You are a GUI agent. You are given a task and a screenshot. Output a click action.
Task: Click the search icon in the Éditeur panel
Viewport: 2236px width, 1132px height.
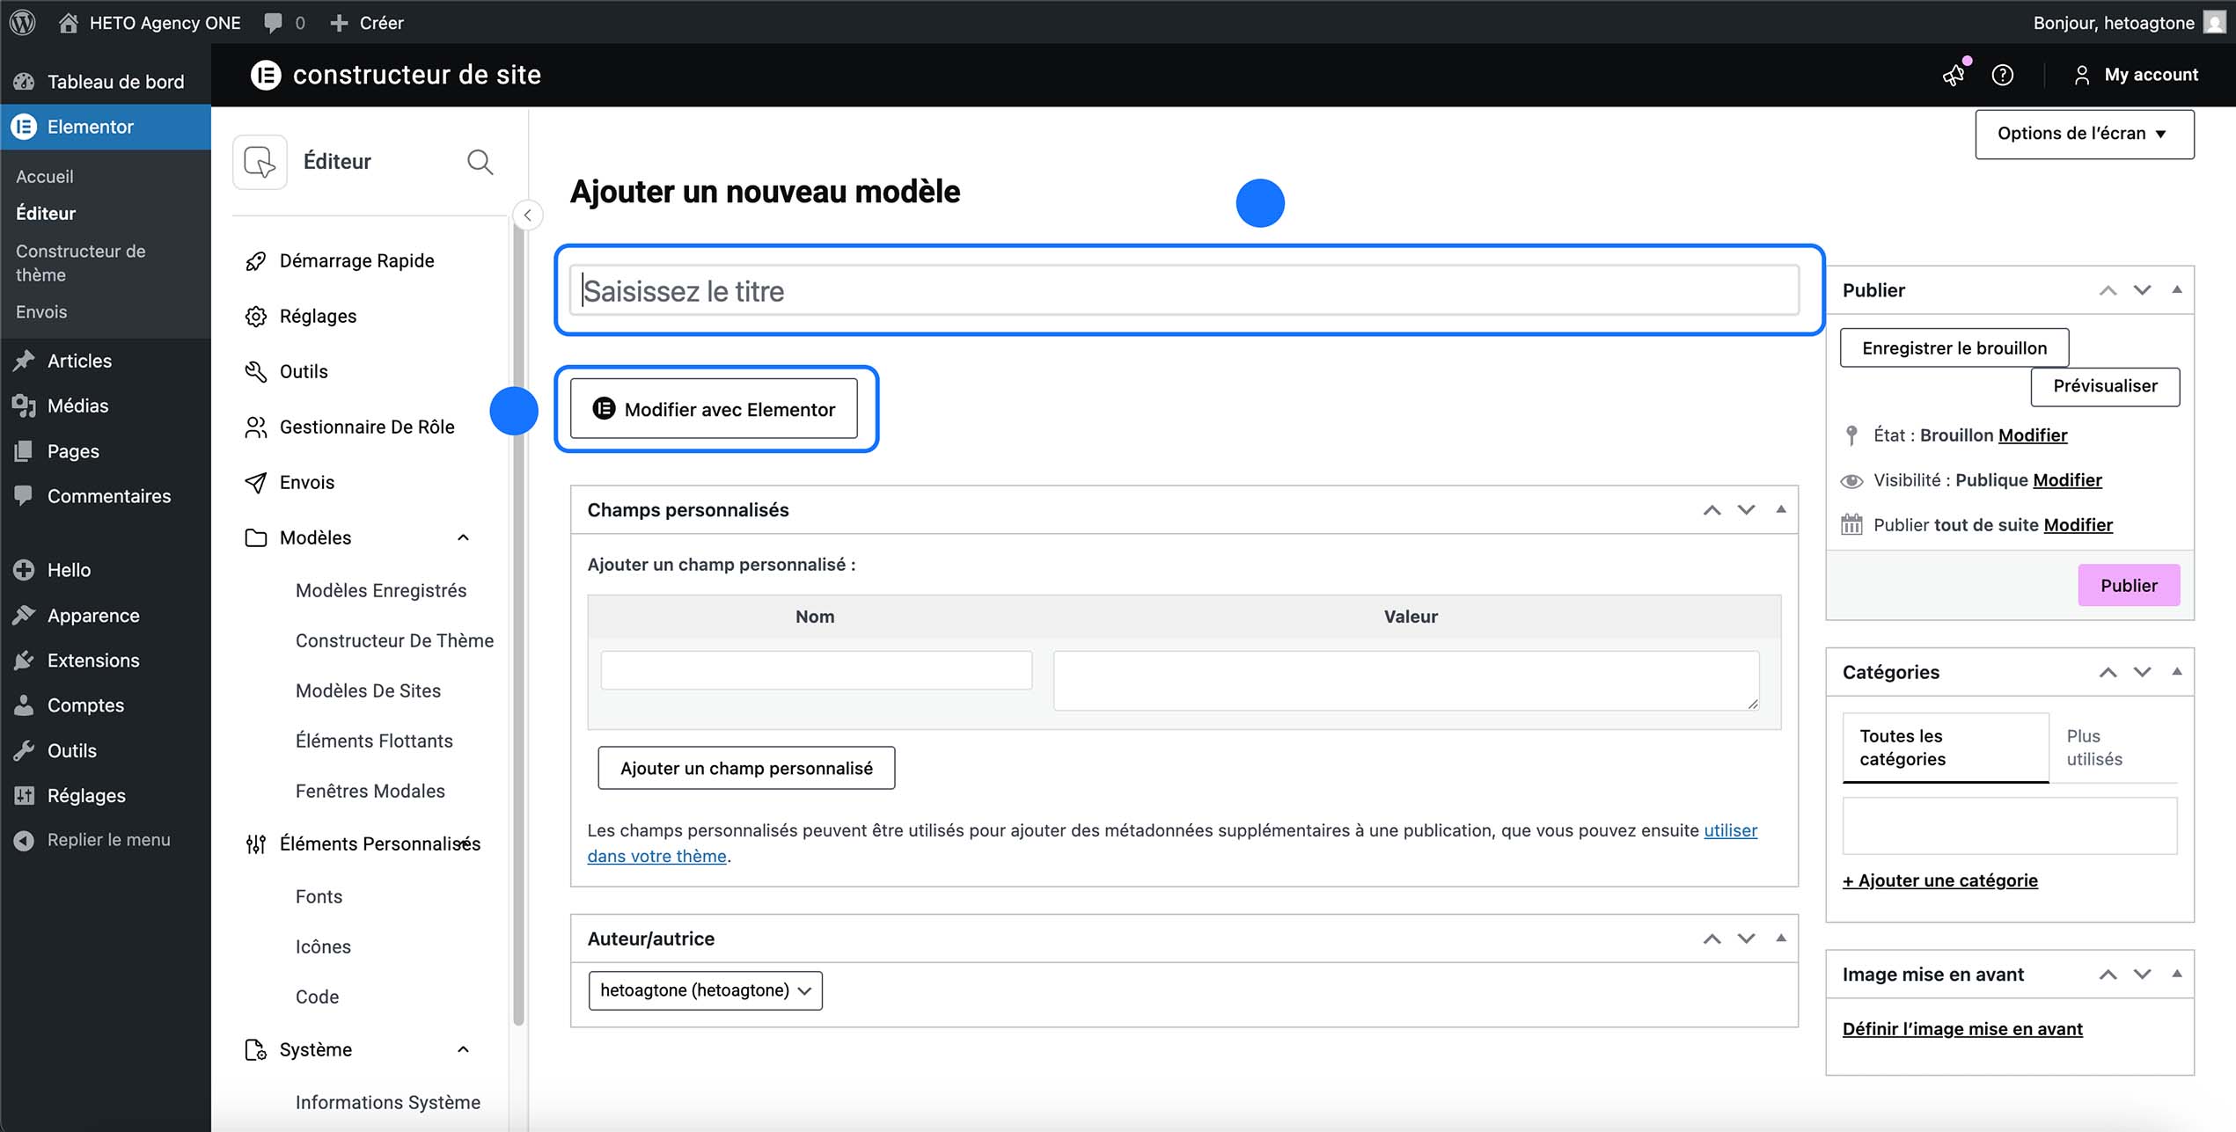click(x=480, y=162)
